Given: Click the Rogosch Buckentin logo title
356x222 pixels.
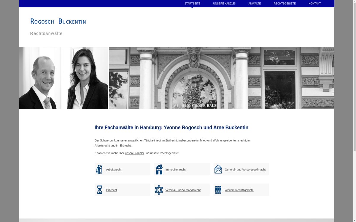Looking at the screenshot, I should [x=58, y=21].
